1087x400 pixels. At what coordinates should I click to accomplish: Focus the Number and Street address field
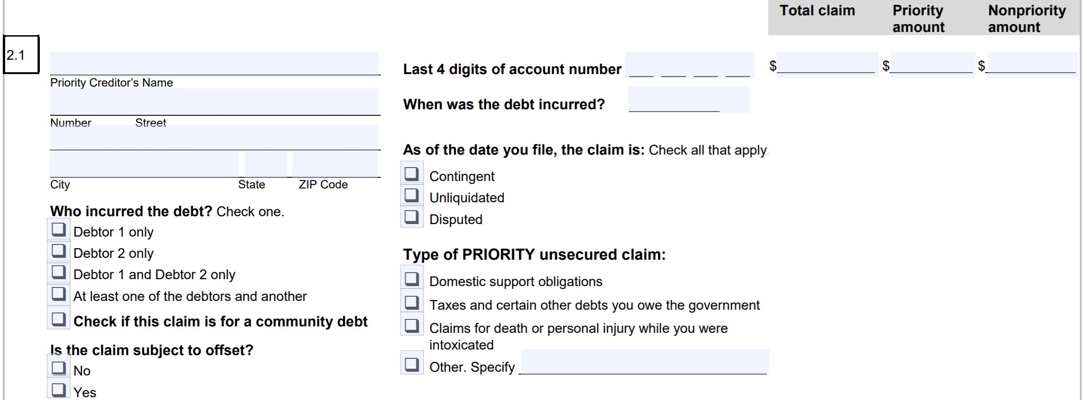tap(214, 101)
